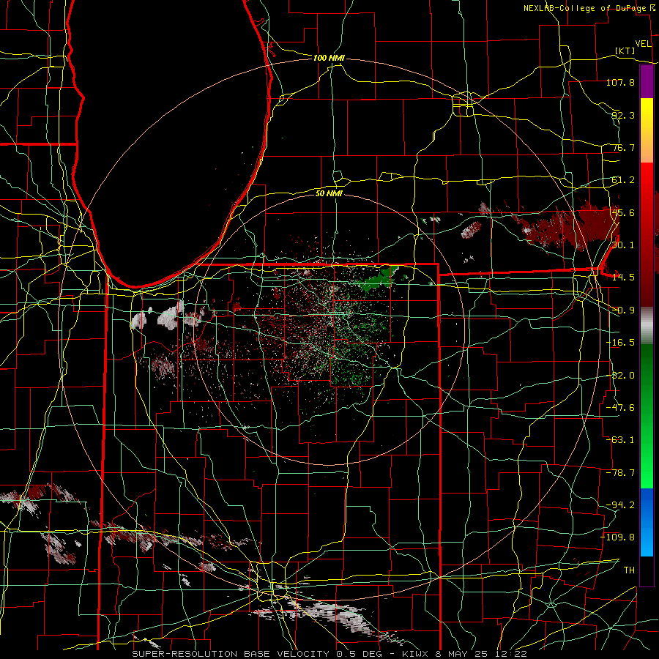The image size is (659, 659).
Task: Click the 92.3 velocity scale value
Action: click(x=623, y=115)
